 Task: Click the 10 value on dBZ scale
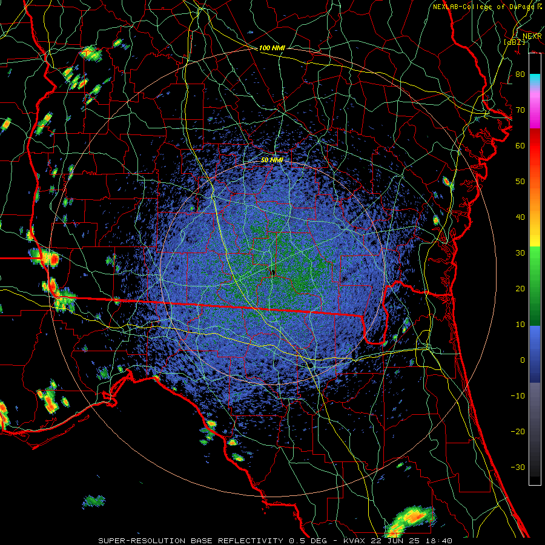point(520,325)
